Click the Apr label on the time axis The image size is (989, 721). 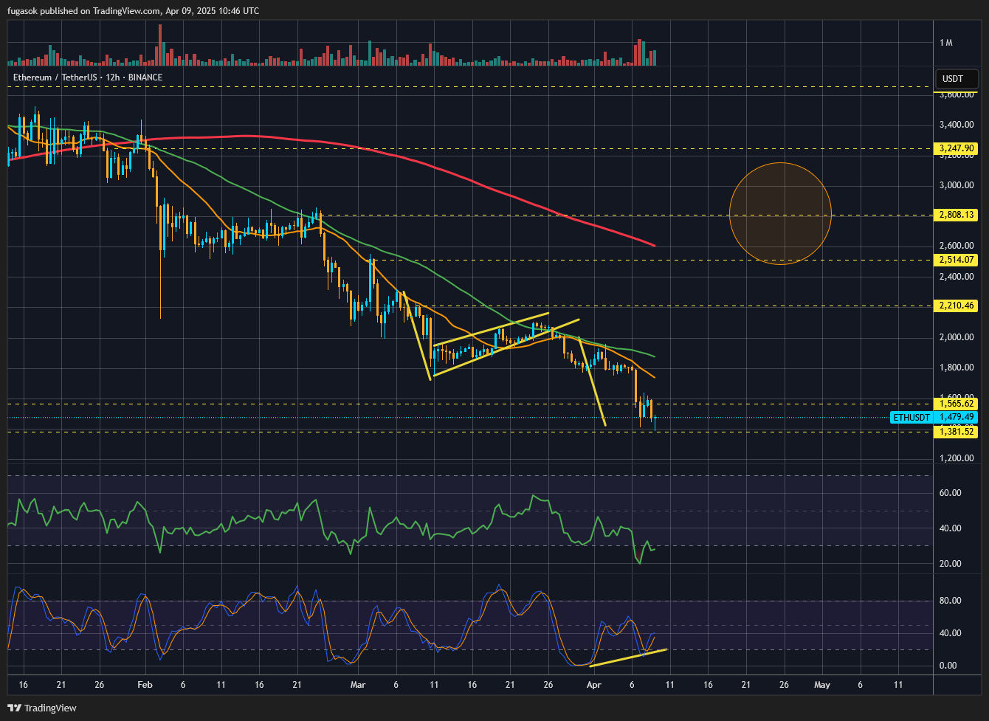pos(594,685)
